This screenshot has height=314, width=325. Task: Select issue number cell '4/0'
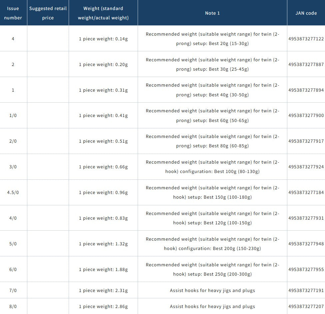pyautogui.click(x=13, y=218)
